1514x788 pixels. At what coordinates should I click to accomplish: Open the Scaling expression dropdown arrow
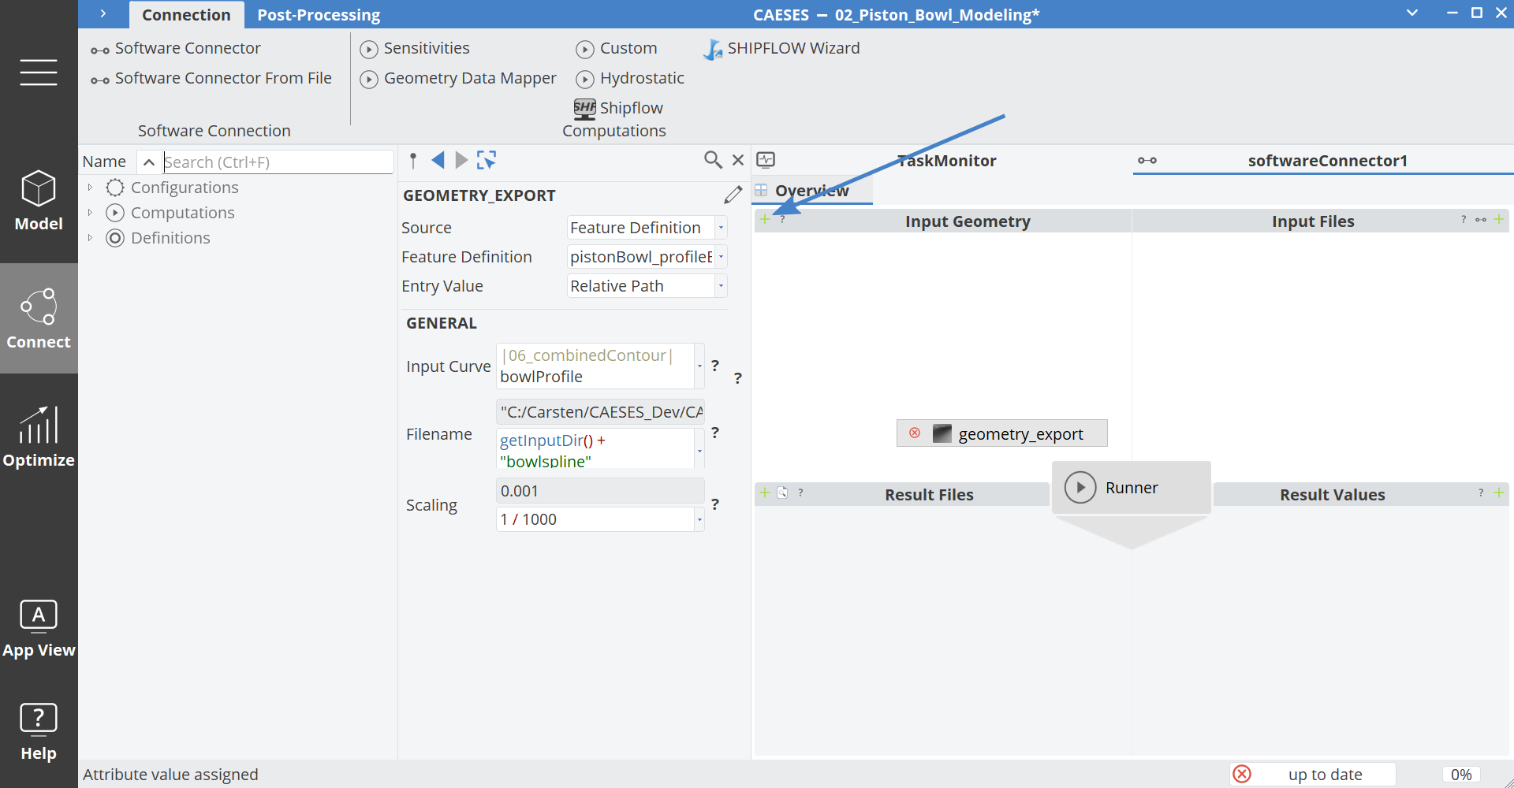699,519
